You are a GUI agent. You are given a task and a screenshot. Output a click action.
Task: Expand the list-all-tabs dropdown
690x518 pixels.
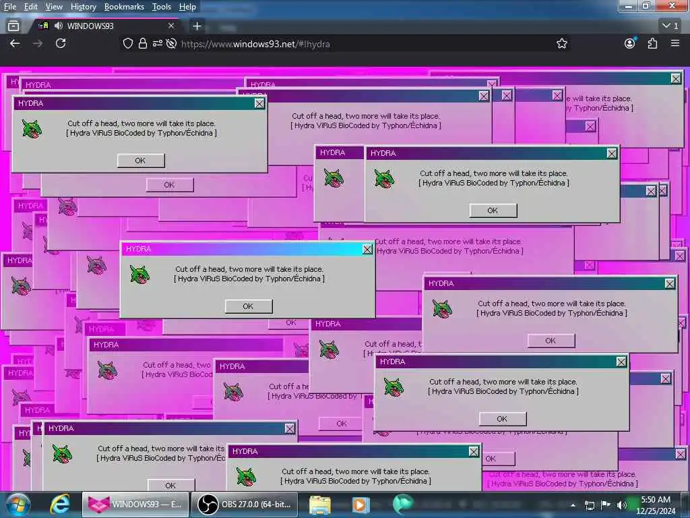click(x=670, y=26)
